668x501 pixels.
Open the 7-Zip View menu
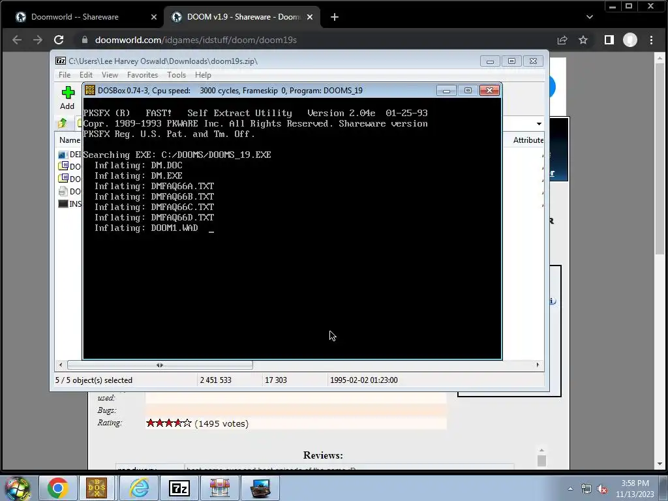[x=110, y=74]
